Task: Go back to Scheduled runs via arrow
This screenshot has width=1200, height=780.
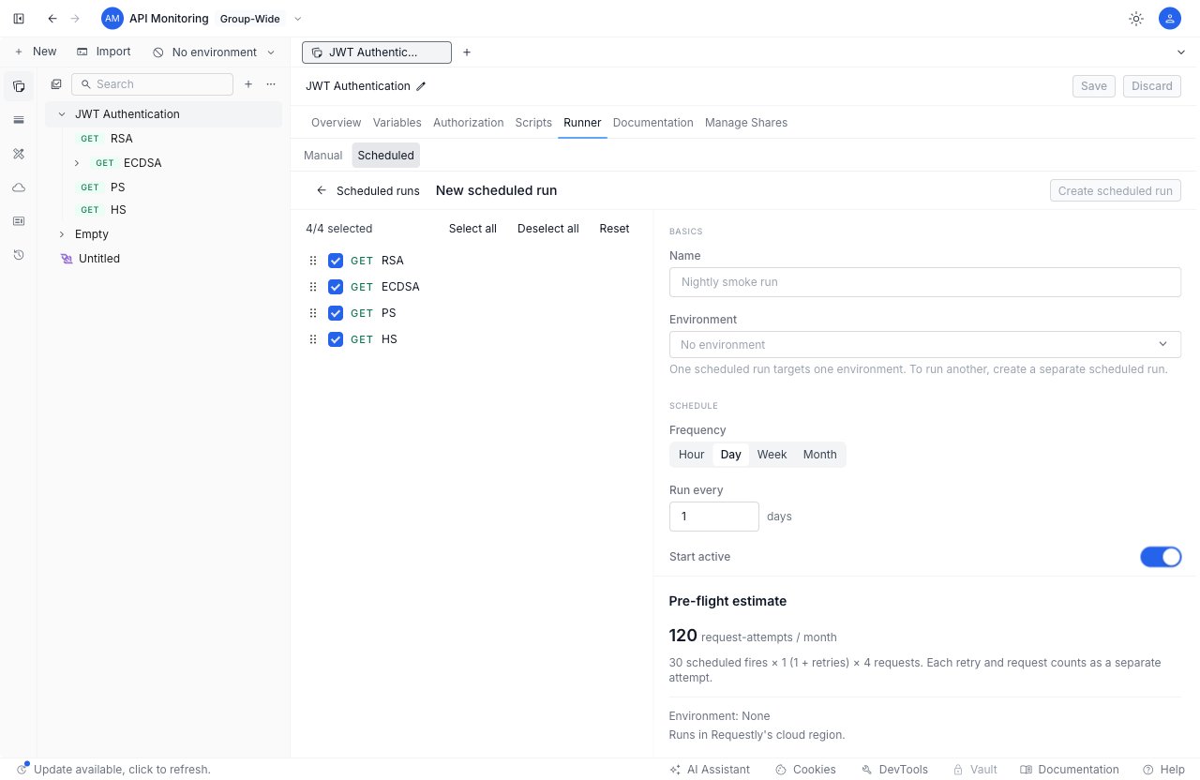Action: point(322,190)
